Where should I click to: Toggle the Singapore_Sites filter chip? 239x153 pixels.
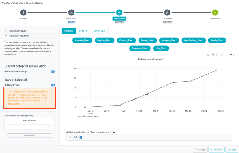pyautogui.click(x=139, y=48)
